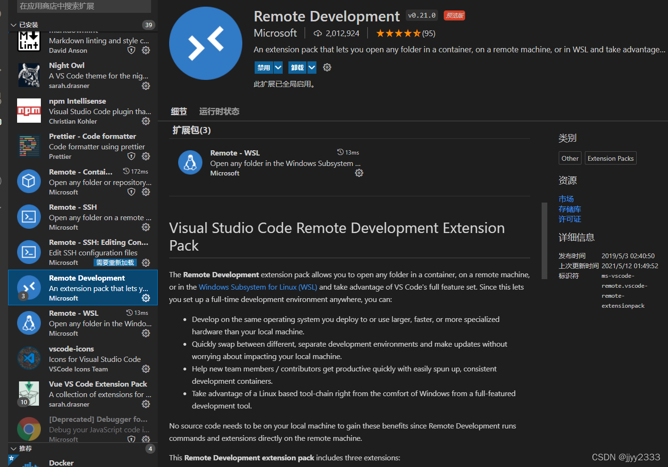
Task: Switch to the 运行时状态 runtime status tab
Action: (x=219, y=111)
